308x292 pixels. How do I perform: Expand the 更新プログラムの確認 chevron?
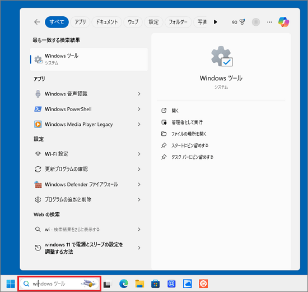pyautogui.click(x=139, y=169)
